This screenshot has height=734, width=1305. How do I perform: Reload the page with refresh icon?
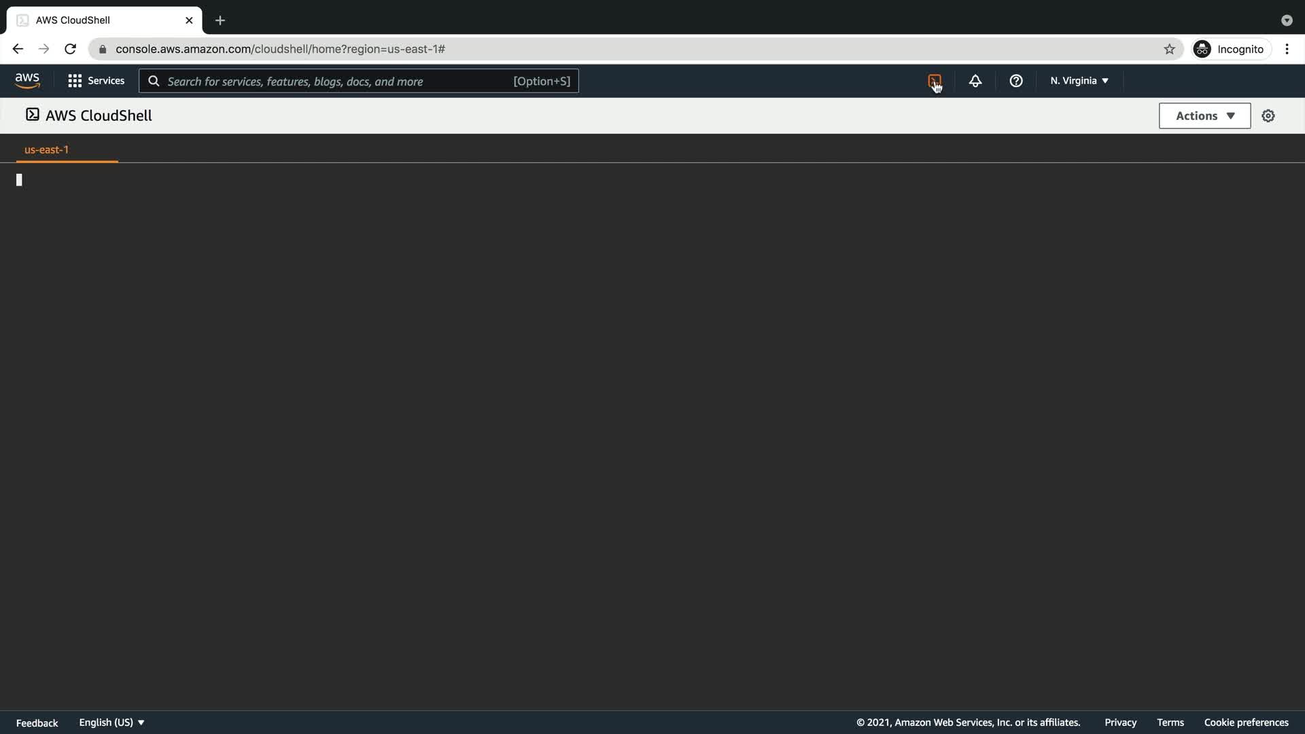[x=70, y=49]
